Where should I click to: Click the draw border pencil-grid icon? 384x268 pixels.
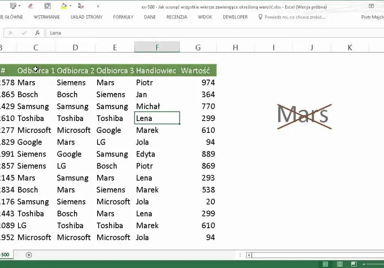click(13, 6)
